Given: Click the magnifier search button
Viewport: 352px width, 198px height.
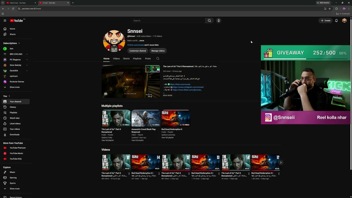Looking at the screenshot, I should 209,21.
